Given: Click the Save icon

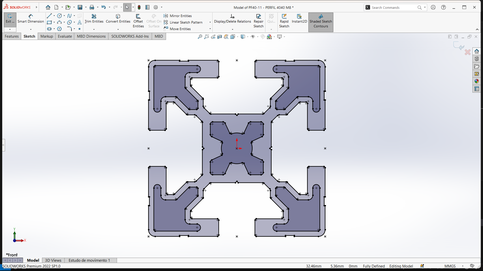Looking at the screenshot, I should 80,7.
